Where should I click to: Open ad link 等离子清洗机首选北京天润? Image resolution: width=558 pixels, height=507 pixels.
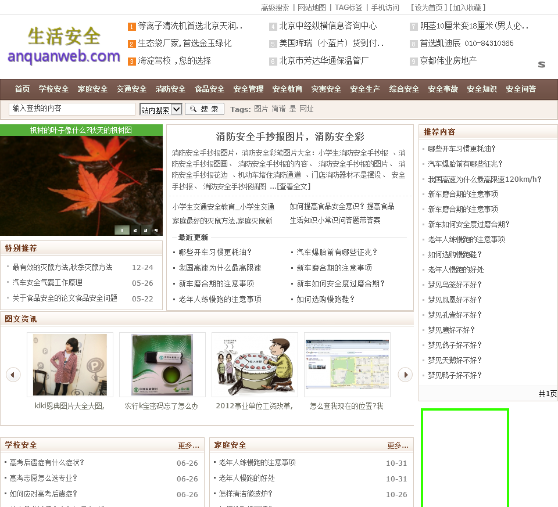tap(190, 26)
